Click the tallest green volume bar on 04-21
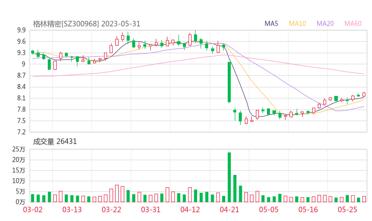 point(229,177)
